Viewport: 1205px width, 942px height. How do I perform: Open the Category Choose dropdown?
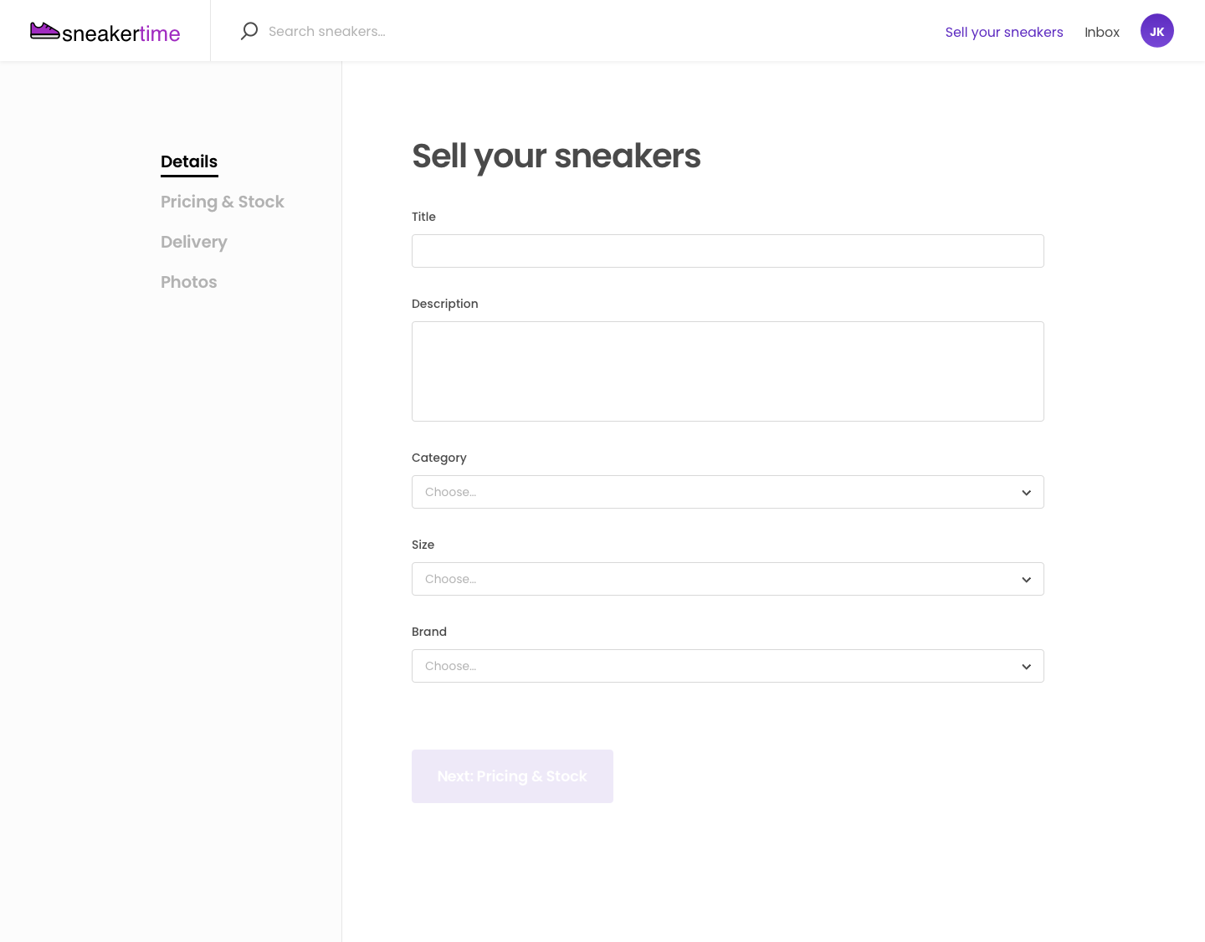click(x=727, y=492)
